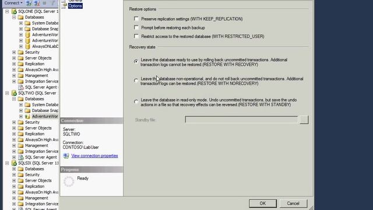The height and width of the screenshot is (210, 373).
Task: Collapse the SQLTWO server node
Action: click(7, 93)
